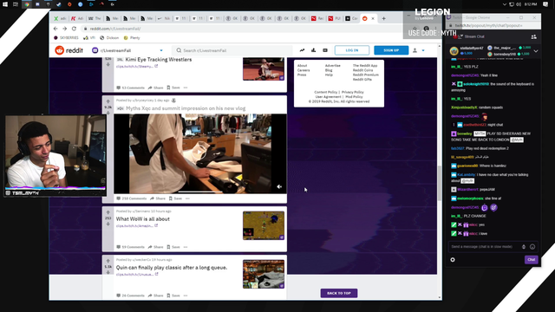Unmute the embedded video via speaker icon
The height and width of the screenshot is (312, 555).
(279, 186)
